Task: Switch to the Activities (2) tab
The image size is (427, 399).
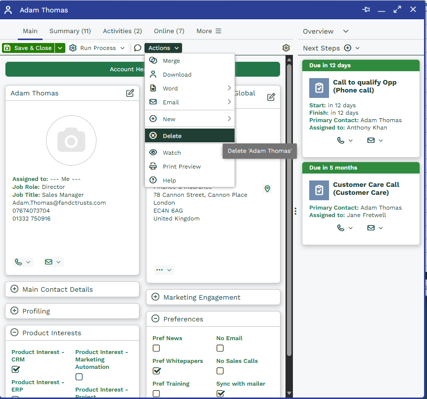Action: click(x=122, y=31)
